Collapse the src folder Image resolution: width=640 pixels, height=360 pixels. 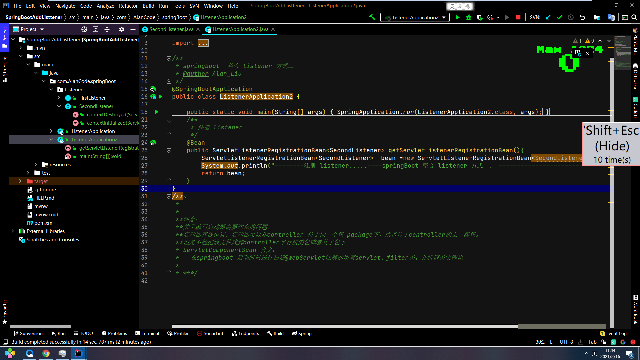(21, 56)
